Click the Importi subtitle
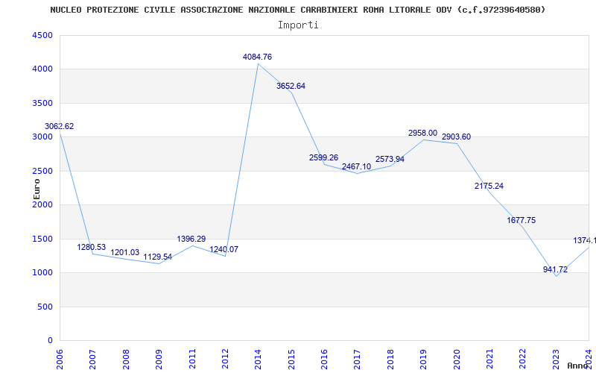Screen dimensions: 596x373 pyautogui.click(x=298, y=25)
